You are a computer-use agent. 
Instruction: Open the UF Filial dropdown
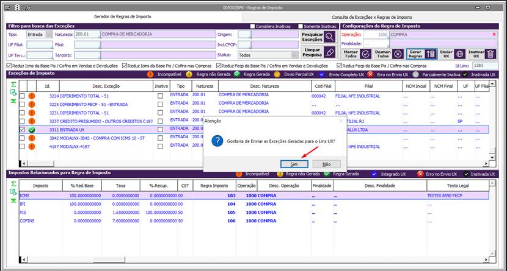coord(38,45)
